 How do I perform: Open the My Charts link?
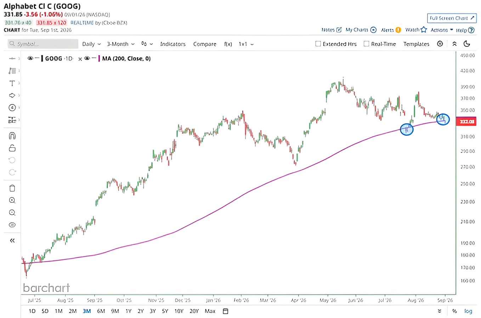tap(361, 30)
